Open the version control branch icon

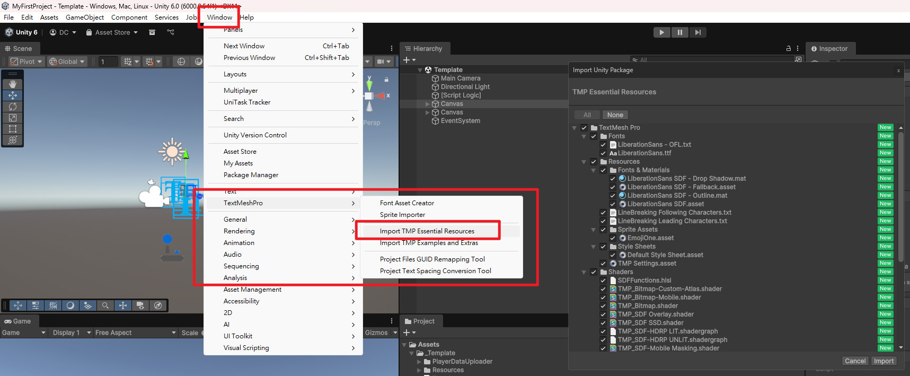click(171, 32)
